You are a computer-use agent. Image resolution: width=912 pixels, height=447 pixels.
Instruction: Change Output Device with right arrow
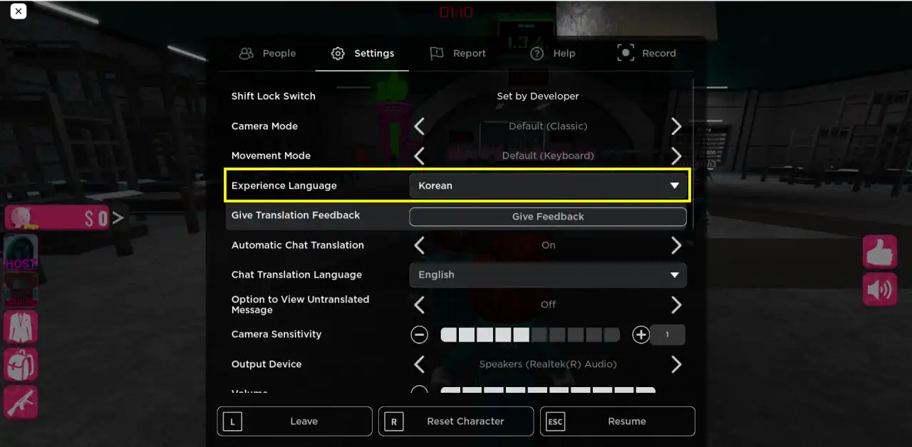pos(675,365)
